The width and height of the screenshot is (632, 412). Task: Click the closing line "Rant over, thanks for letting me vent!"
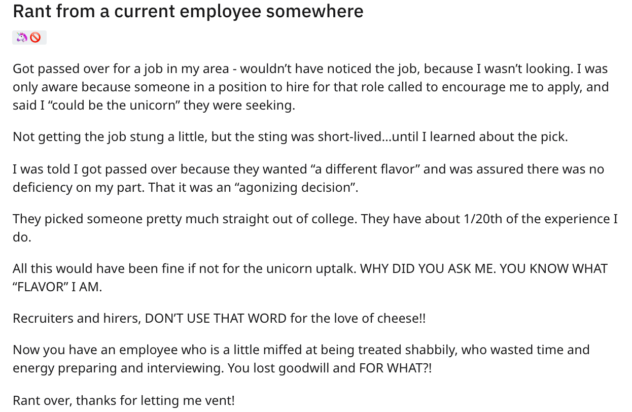point(123,400)
